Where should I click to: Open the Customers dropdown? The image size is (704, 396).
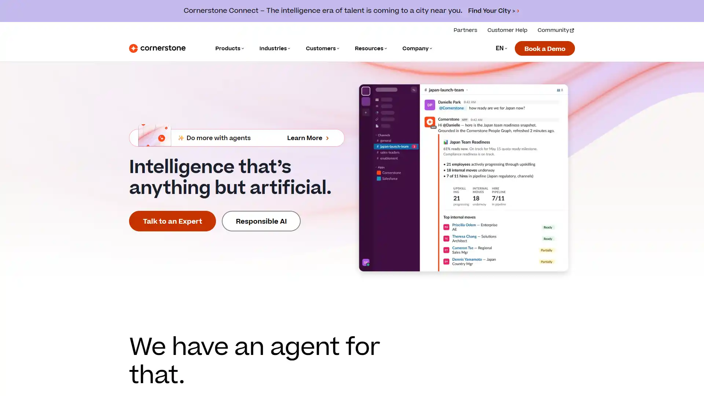click(322, 49)
